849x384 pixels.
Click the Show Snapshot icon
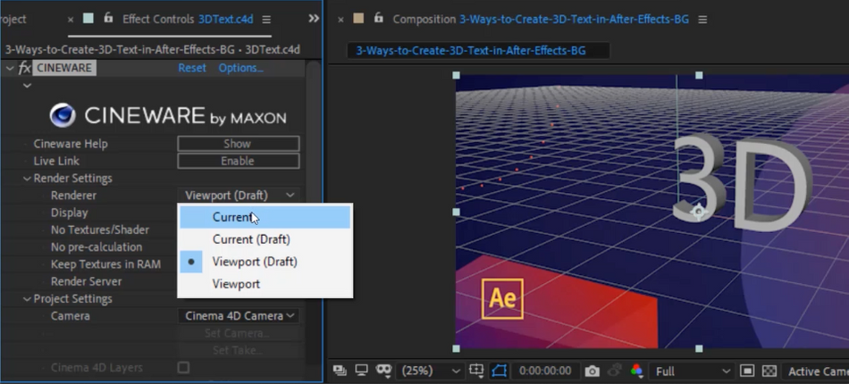pos(614,371)
